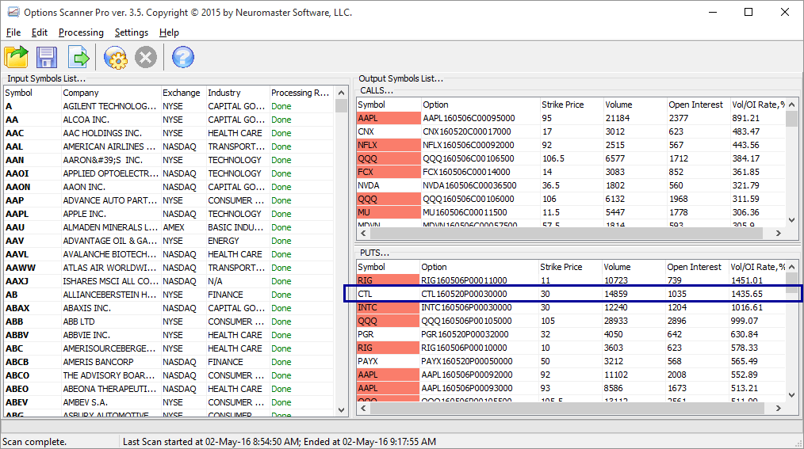Select AAPL160506C00095000 call option
This screenshot has width=804, height=449.
click(x=469, y=118)
